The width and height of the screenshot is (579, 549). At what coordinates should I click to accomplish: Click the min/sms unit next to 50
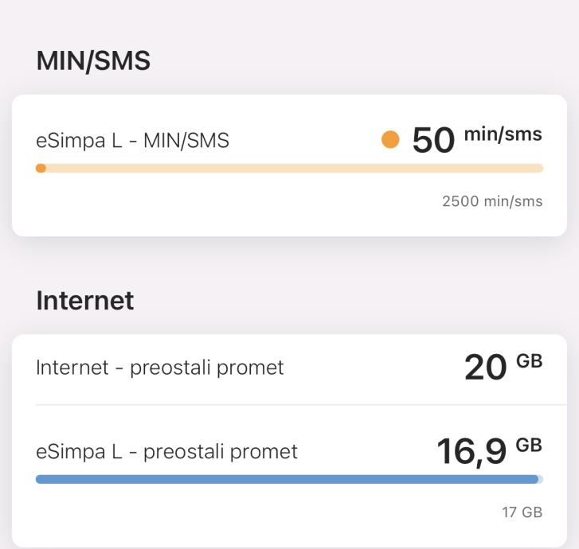pyautogui.click(x=503, y=134)
